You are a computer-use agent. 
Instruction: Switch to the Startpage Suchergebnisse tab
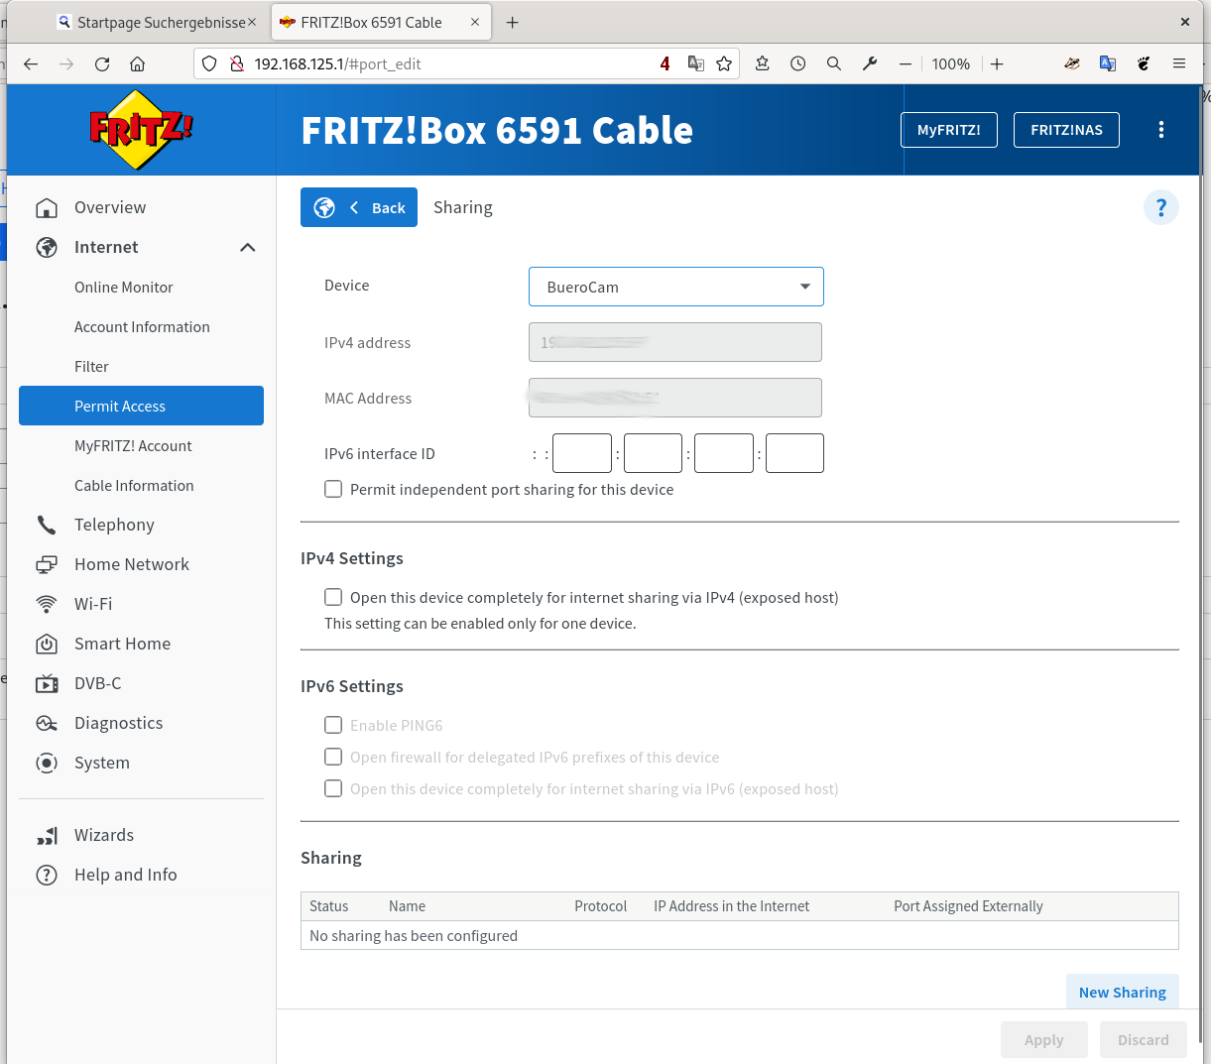point(149,21)
